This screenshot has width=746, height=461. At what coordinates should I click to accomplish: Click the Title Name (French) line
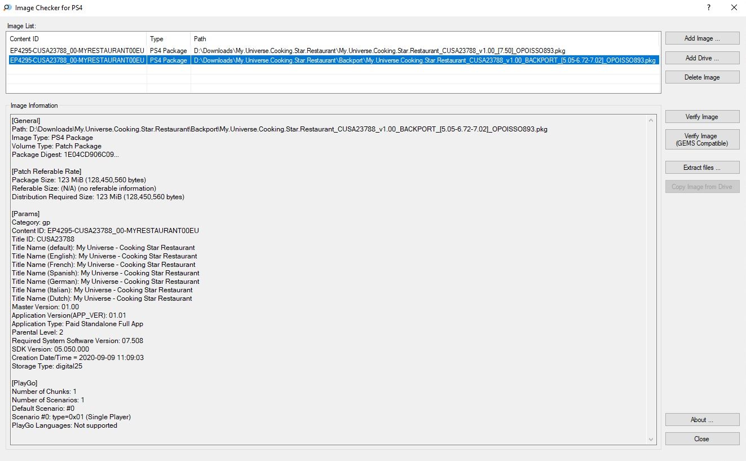tap(104, 265)
